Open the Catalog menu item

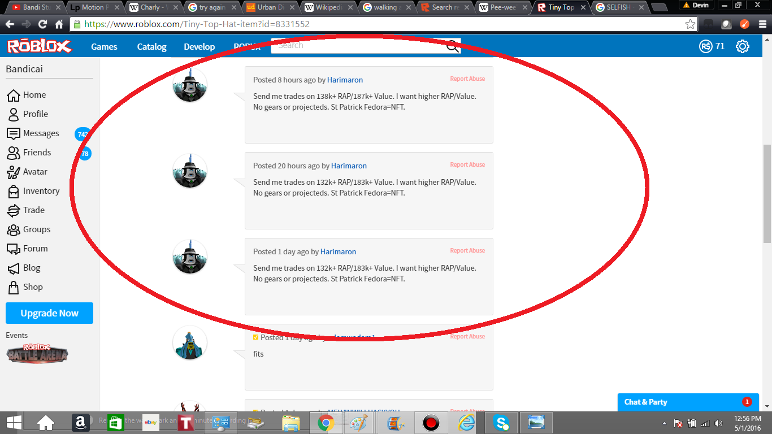point(151,47)
